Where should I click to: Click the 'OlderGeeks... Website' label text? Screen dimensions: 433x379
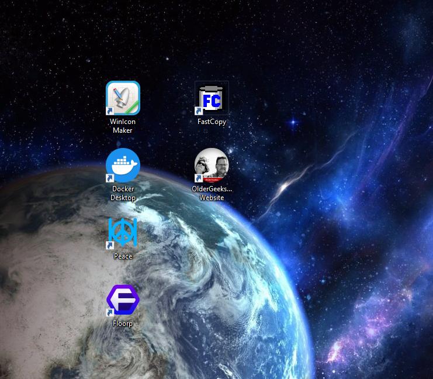212,193
